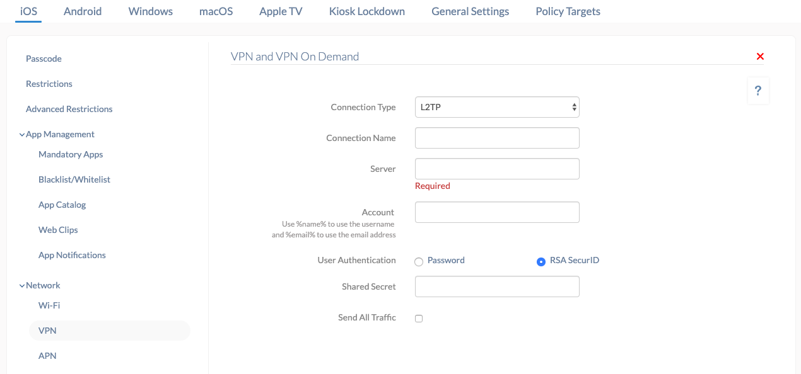Focus the Connection Name field
The image size is (801, 374).
pyautogui.click(x=497, y=138)
